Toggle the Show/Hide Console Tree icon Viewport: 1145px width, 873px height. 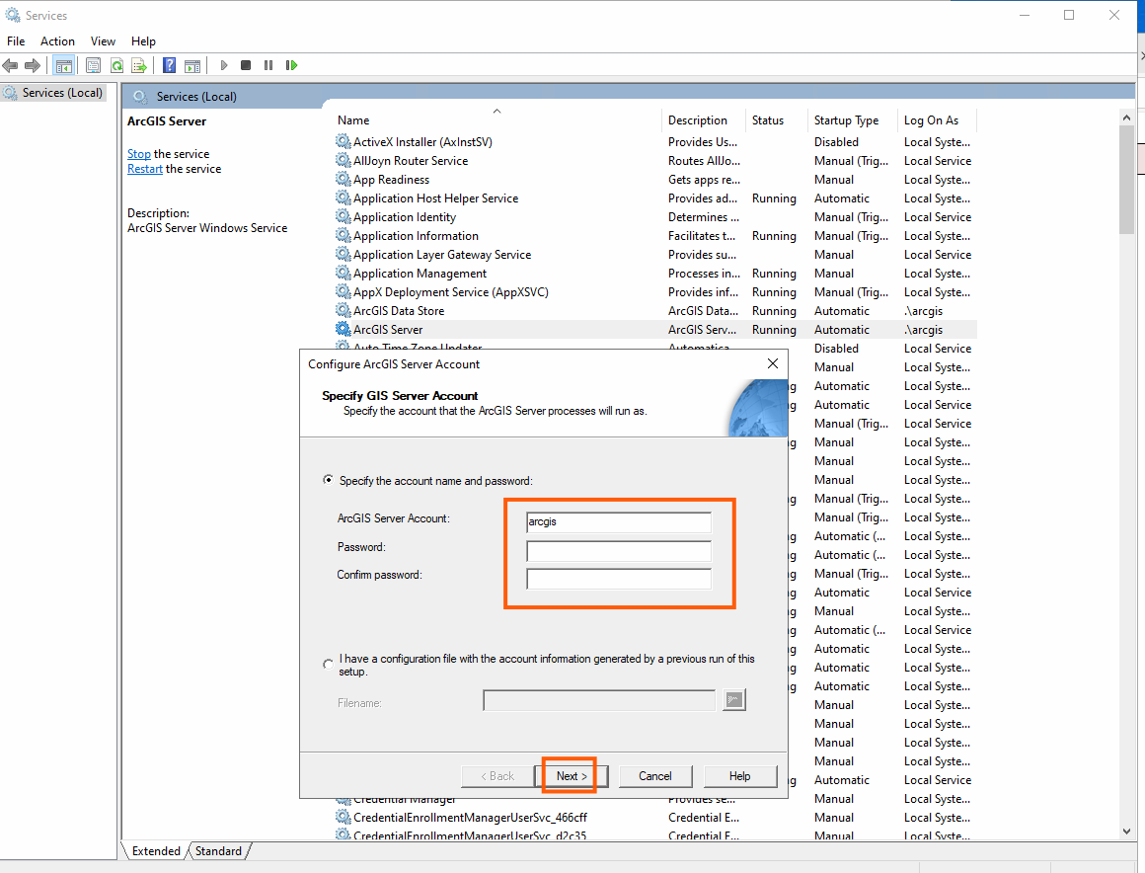point(63,66)
